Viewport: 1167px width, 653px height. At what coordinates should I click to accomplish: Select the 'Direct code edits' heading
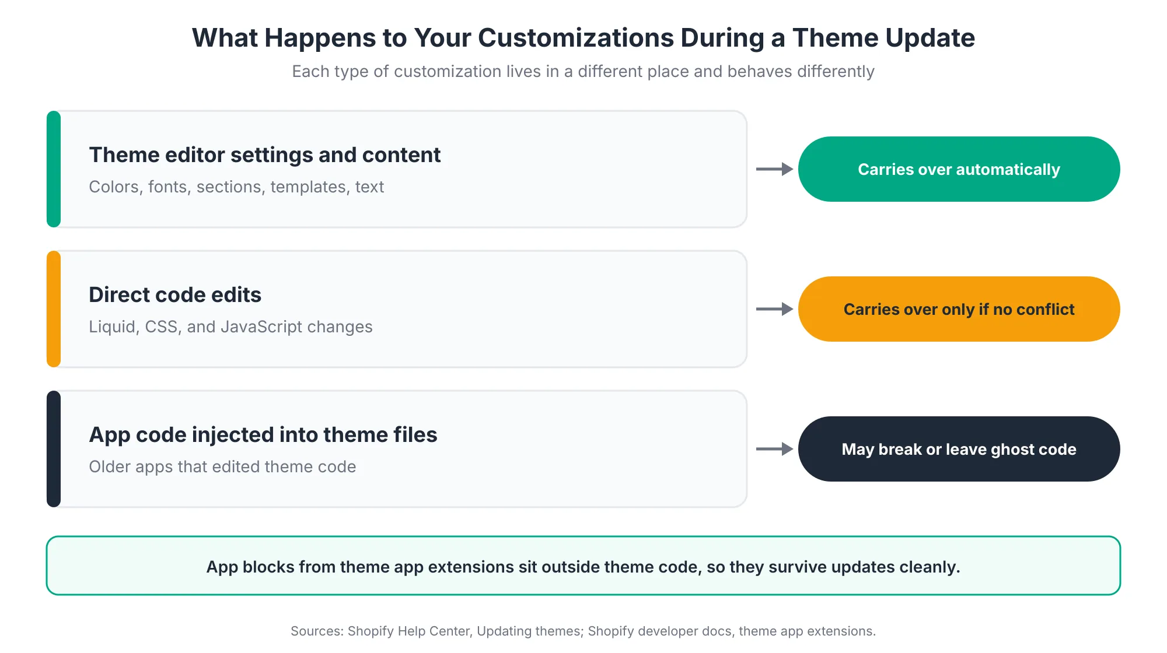pyautogui.click(x=175, y=295)
